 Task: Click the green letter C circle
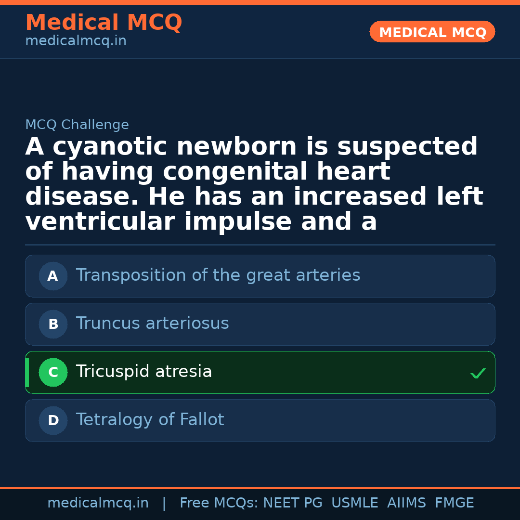[x=53, y=372]
